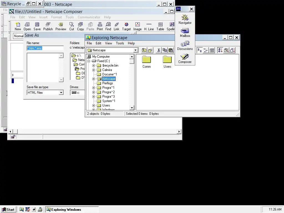The image size is (284, 213).
Task: Open Navigator from the Netscape component bar
Action: pyautogui.click(x=185, y=19)
